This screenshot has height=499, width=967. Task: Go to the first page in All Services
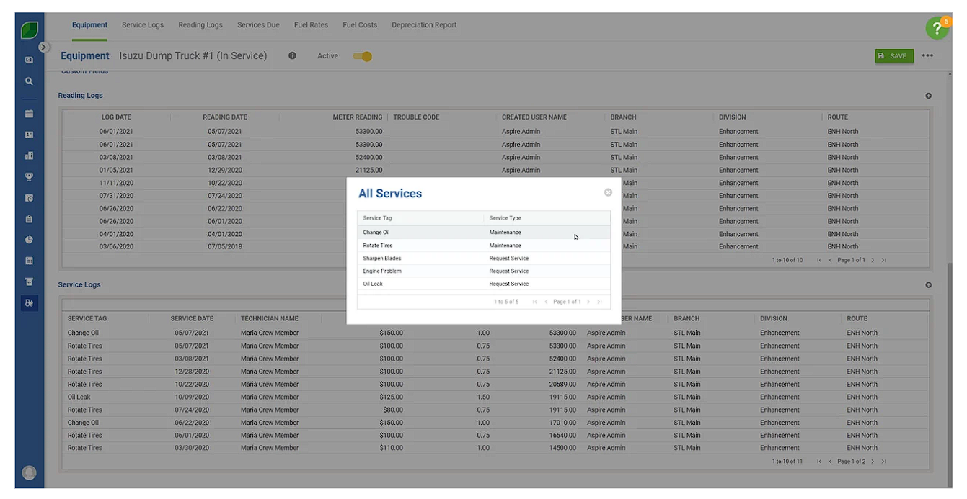coord(534,302)
